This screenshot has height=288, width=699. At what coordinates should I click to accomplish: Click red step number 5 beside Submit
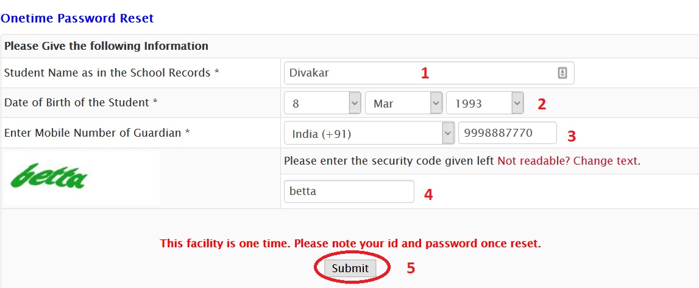click(411, 268)
